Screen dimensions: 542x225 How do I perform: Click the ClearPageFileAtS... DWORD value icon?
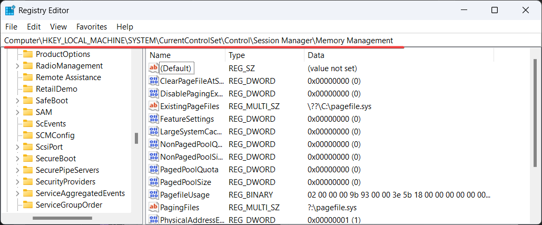point(153,81)
